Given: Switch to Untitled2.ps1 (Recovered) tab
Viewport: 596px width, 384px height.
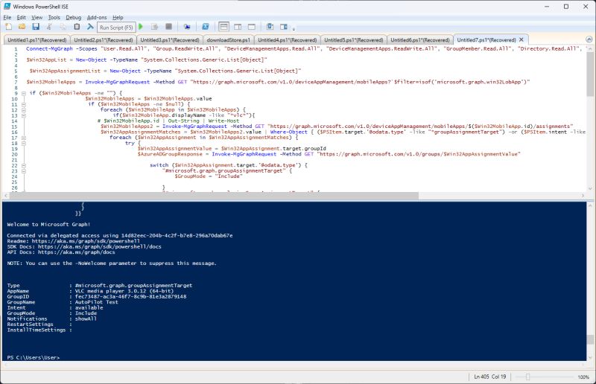Looking at the screenshot, I should (104, 40).
